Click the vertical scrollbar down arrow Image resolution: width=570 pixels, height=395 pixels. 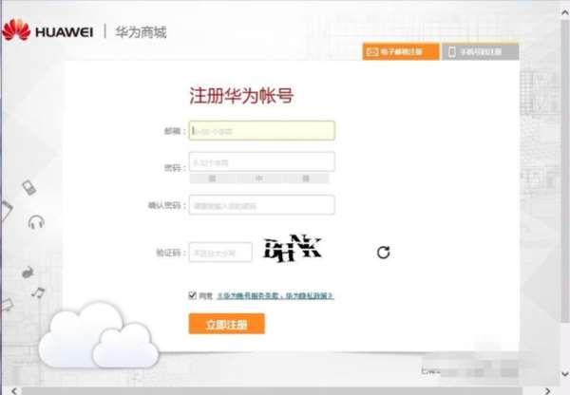(565, 373)
